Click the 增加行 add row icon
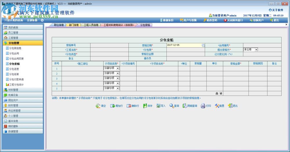Screen dimensions: 290x152 coord(113,106)
